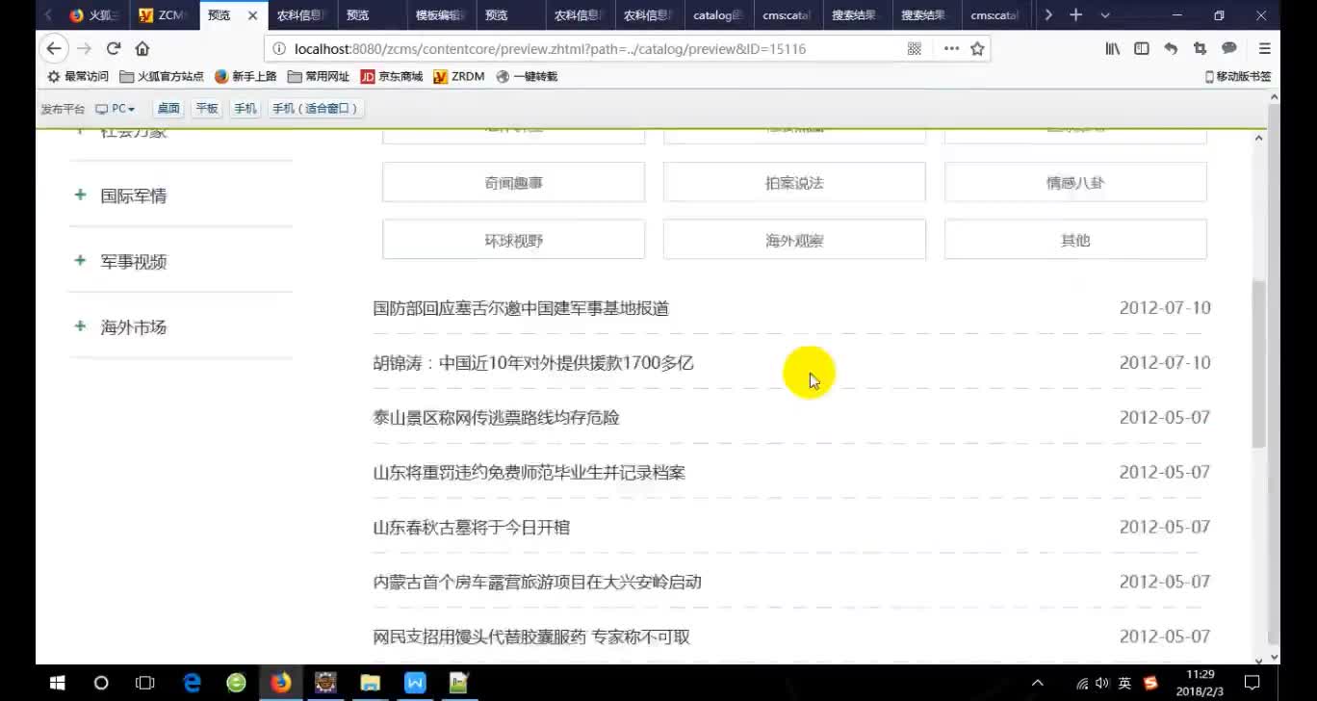1317x701 pixels.
Task: Open the 常用网址 bookmark folder
Action: click(x=319, y=76)
